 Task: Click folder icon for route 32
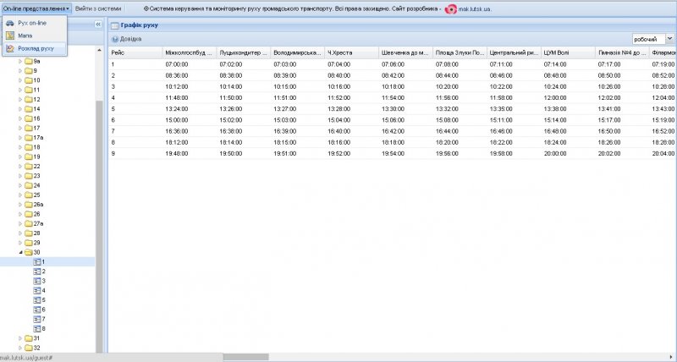point(28,348)
